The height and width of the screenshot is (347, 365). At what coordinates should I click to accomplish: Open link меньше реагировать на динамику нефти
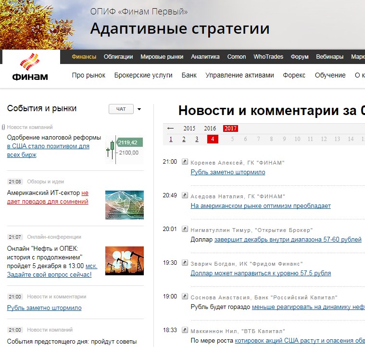pos(308,307)
